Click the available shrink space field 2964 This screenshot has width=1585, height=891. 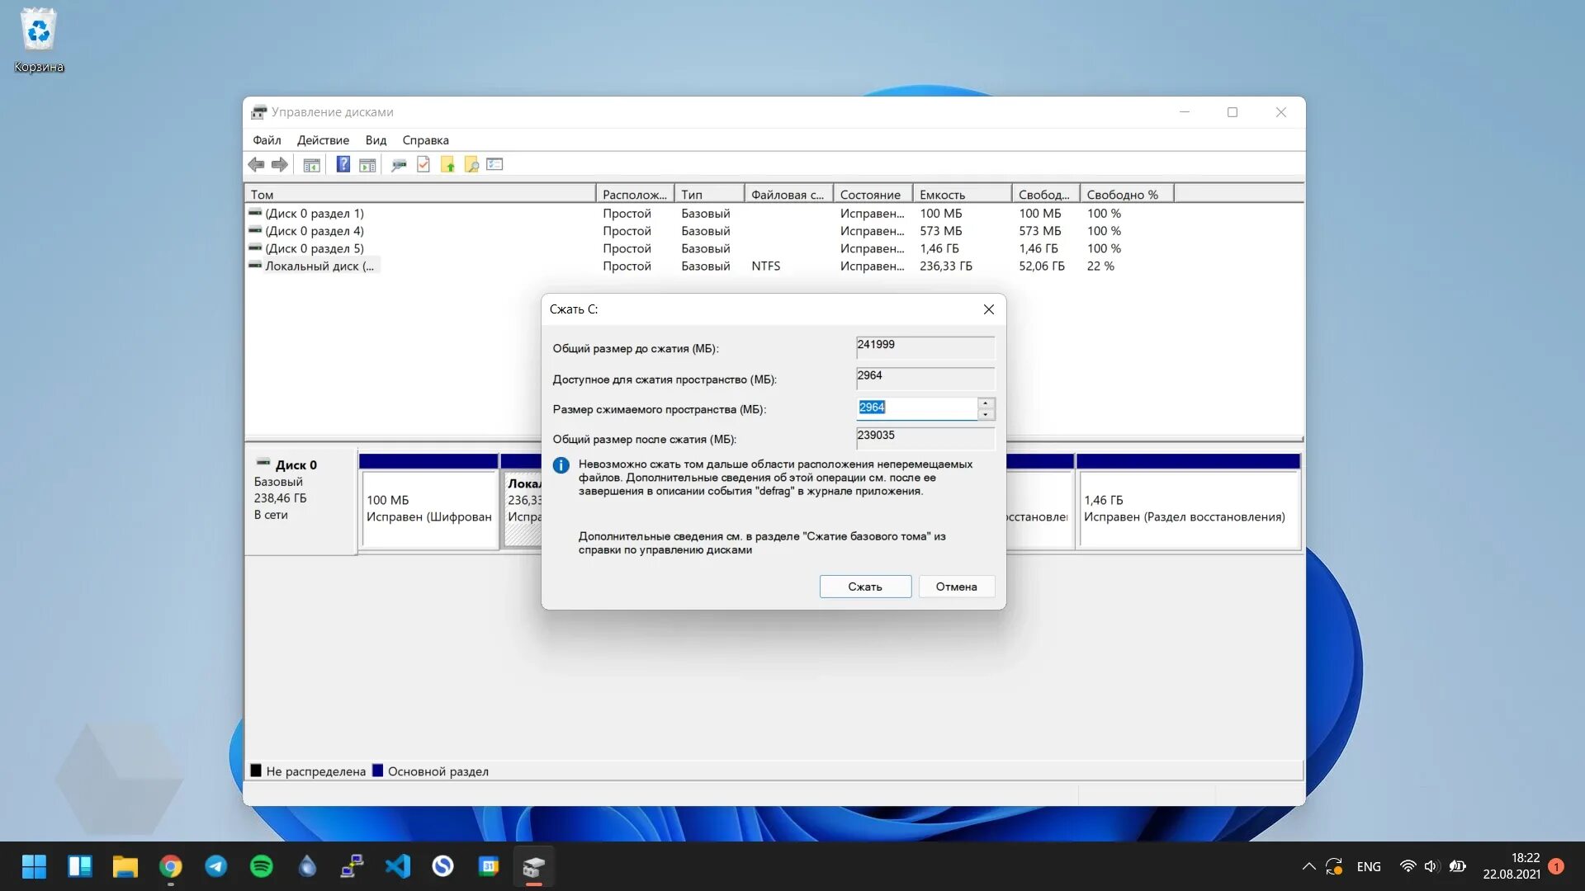925,378
